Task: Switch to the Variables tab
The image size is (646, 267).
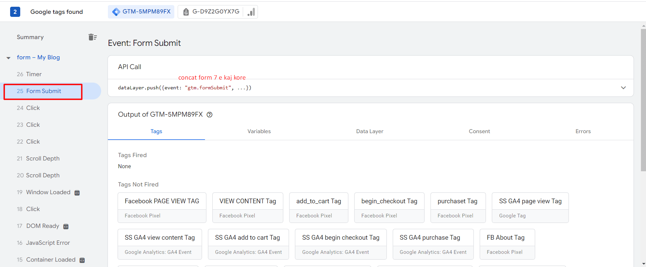Action: [x=259, y=131]
